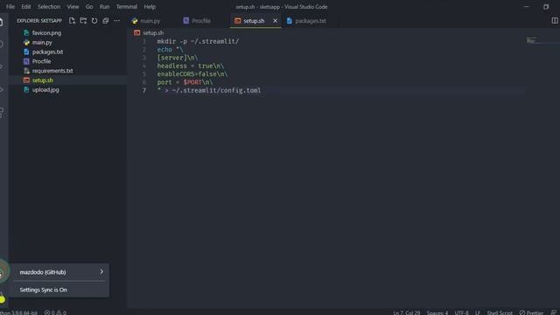
Task: Change indentation via Spaces: 4
Action: click(437, 312)
